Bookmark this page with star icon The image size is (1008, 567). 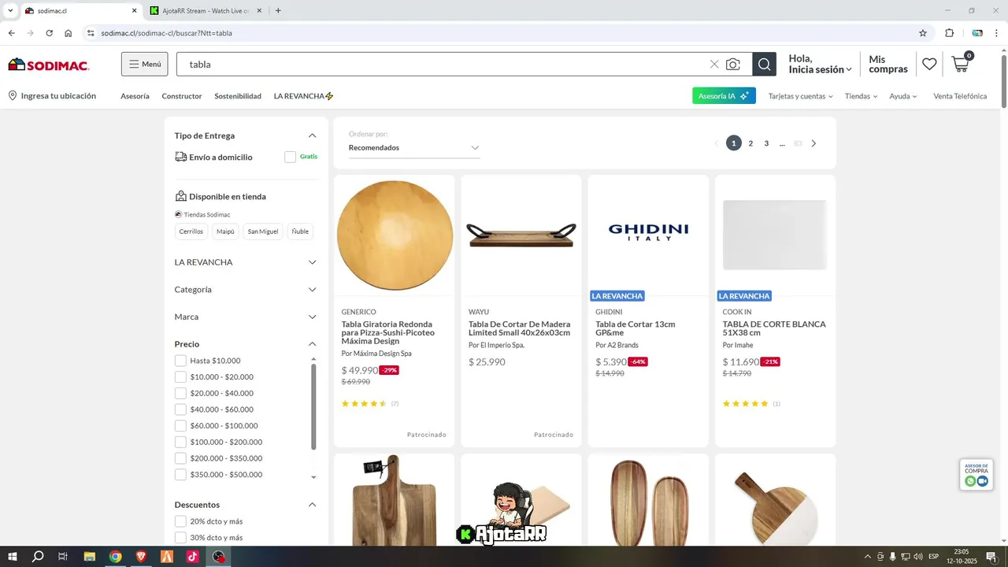click(x=923, y=33)
